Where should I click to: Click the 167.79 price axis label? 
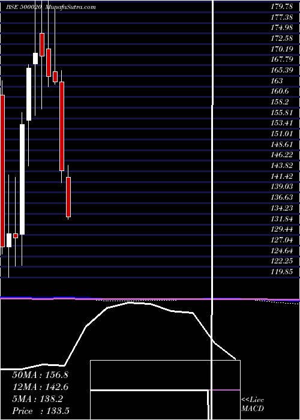coord(282,59)
